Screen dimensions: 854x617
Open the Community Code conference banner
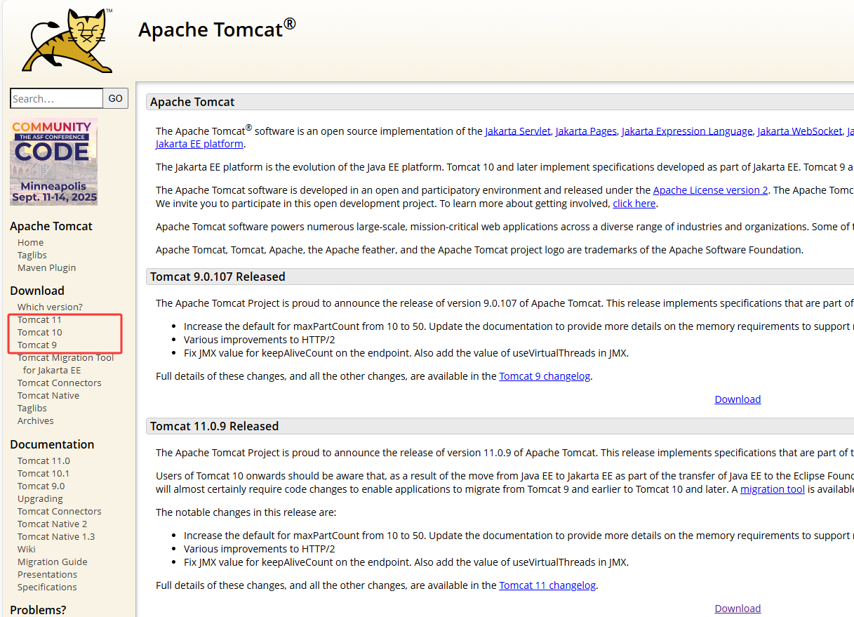tap(54, 162)
